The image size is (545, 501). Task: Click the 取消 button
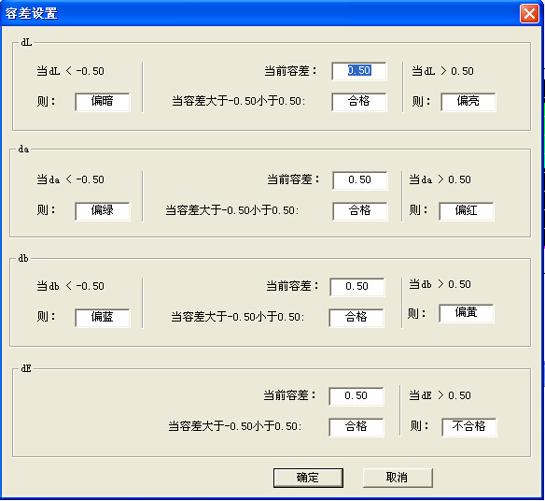coord(398,478)
